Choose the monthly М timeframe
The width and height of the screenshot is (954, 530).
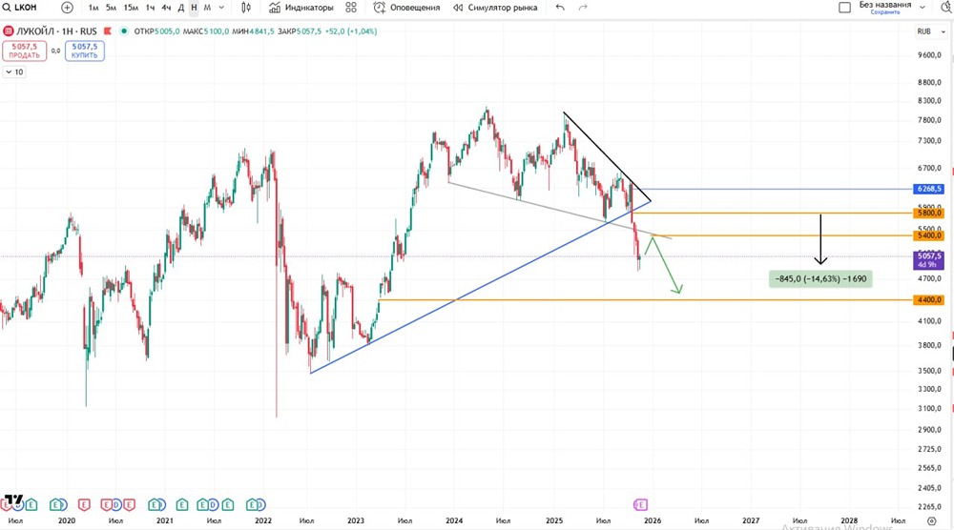pos(207,8)
